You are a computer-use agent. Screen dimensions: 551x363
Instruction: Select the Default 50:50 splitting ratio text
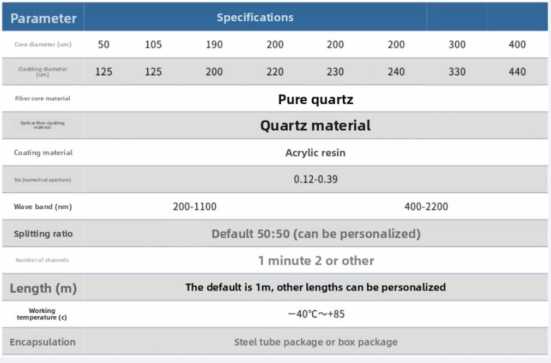(x=316, y=234)
